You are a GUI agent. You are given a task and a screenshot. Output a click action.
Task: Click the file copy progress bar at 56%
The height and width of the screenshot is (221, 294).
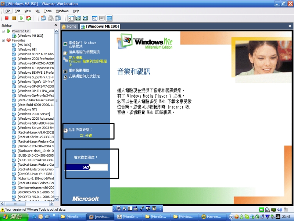click(86, 167)
